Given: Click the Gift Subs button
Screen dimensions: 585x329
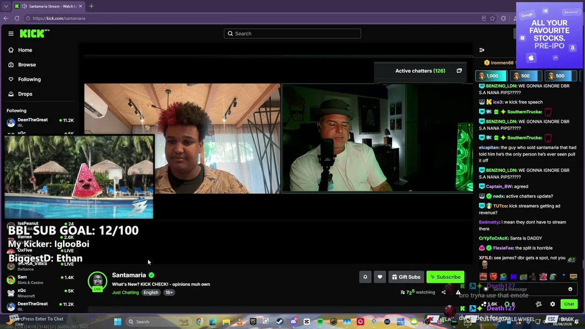Looking at the screenshot, I should [406, 277].
